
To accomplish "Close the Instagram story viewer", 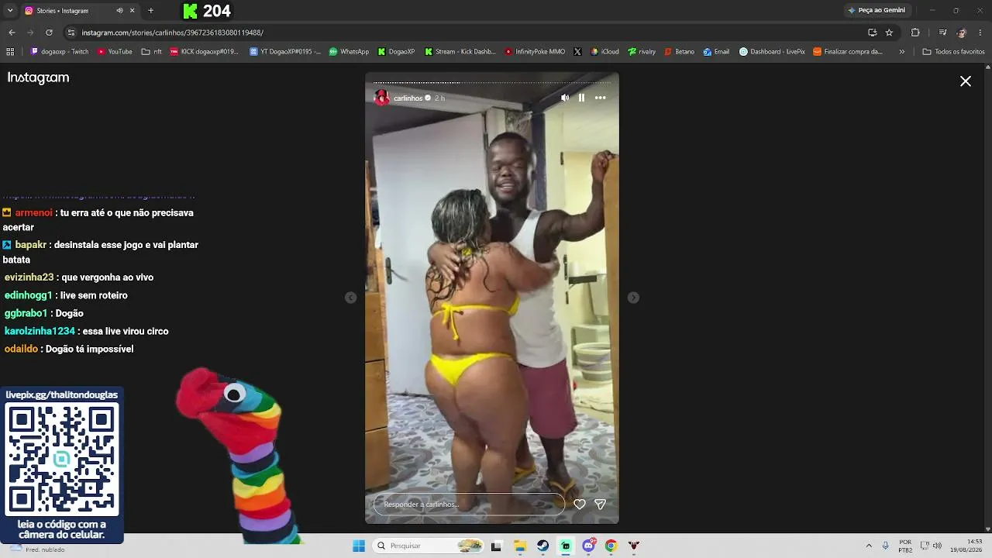I will click(x=966, y=81).
